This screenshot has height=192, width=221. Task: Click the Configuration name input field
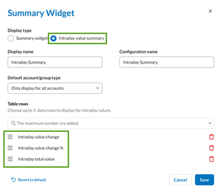click(x=167, y=62)
